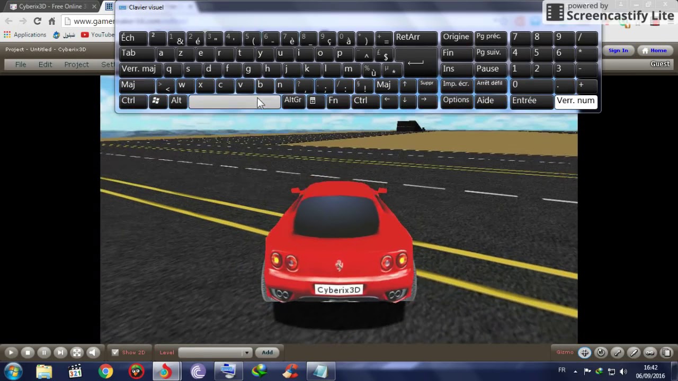Click the network icon in system tray
Screen dimensions: 678x381
point(611,371)
